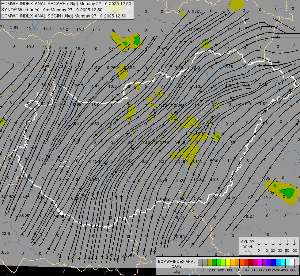Click the grid value 60.9
The width and height of the screenshot is (300, 276).
[x=46, y=85]
